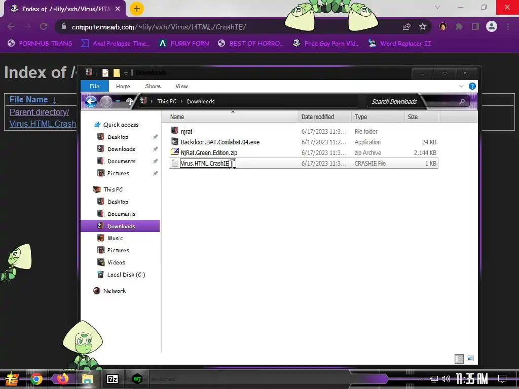This screenshot has width=519, height=389.
Task: Go back in File Explorer navigation
Action: pos(91,101)
